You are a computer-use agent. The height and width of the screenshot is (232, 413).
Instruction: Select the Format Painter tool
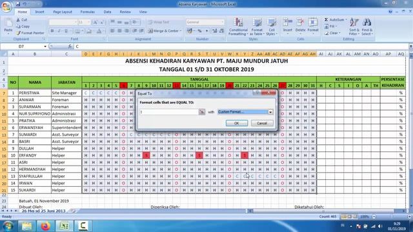click(30, 33)
